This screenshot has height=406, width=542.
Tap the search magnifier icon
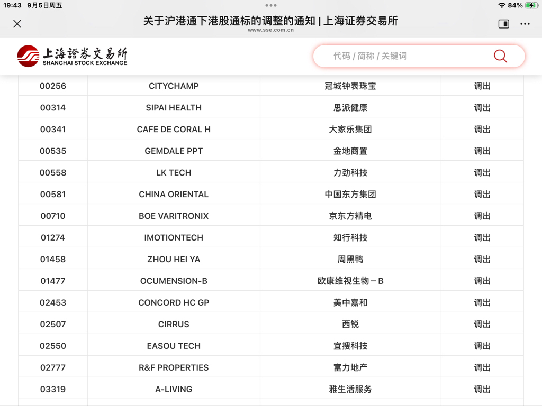500,56
